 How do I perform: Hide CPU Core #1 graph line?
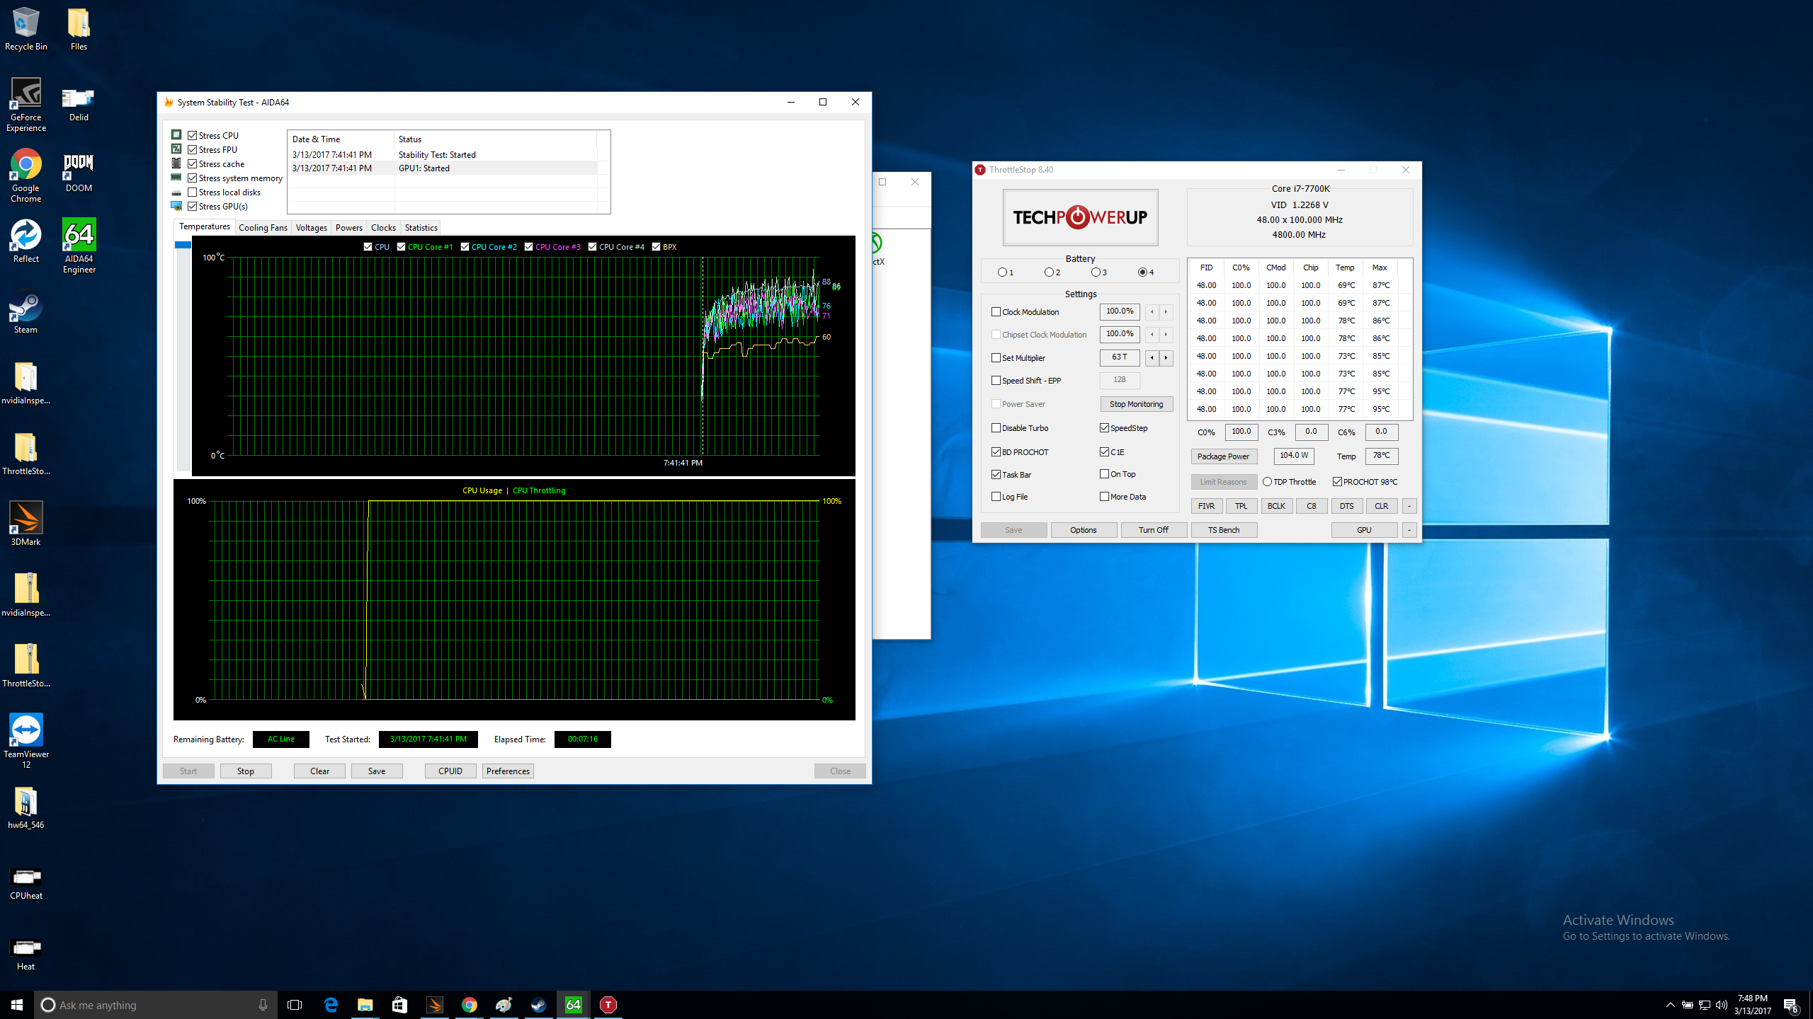(402, 247)
